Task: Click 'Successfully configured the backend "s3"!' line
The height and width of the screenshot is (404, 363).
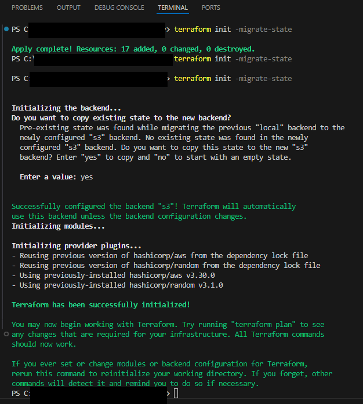Action: [154, 207]
